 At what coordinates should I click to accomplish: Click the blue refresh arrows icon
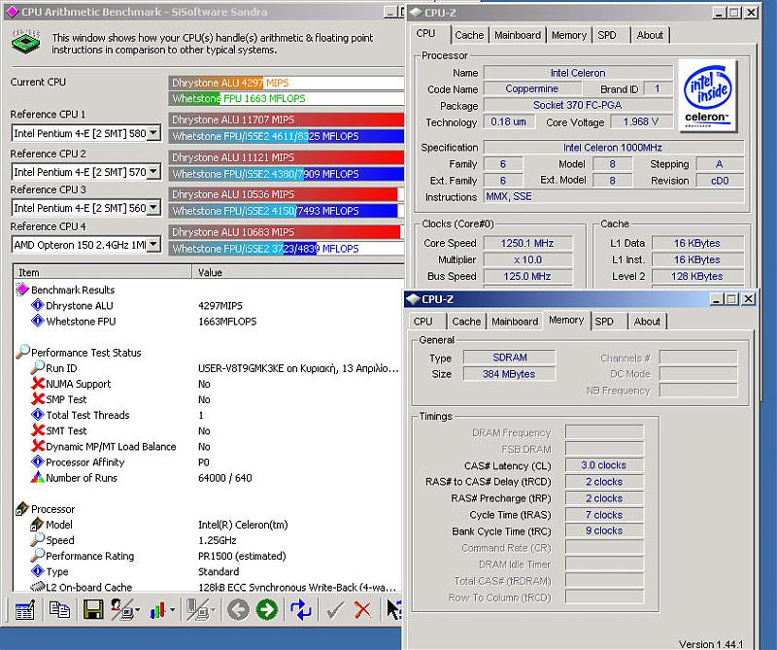[301, 610]
